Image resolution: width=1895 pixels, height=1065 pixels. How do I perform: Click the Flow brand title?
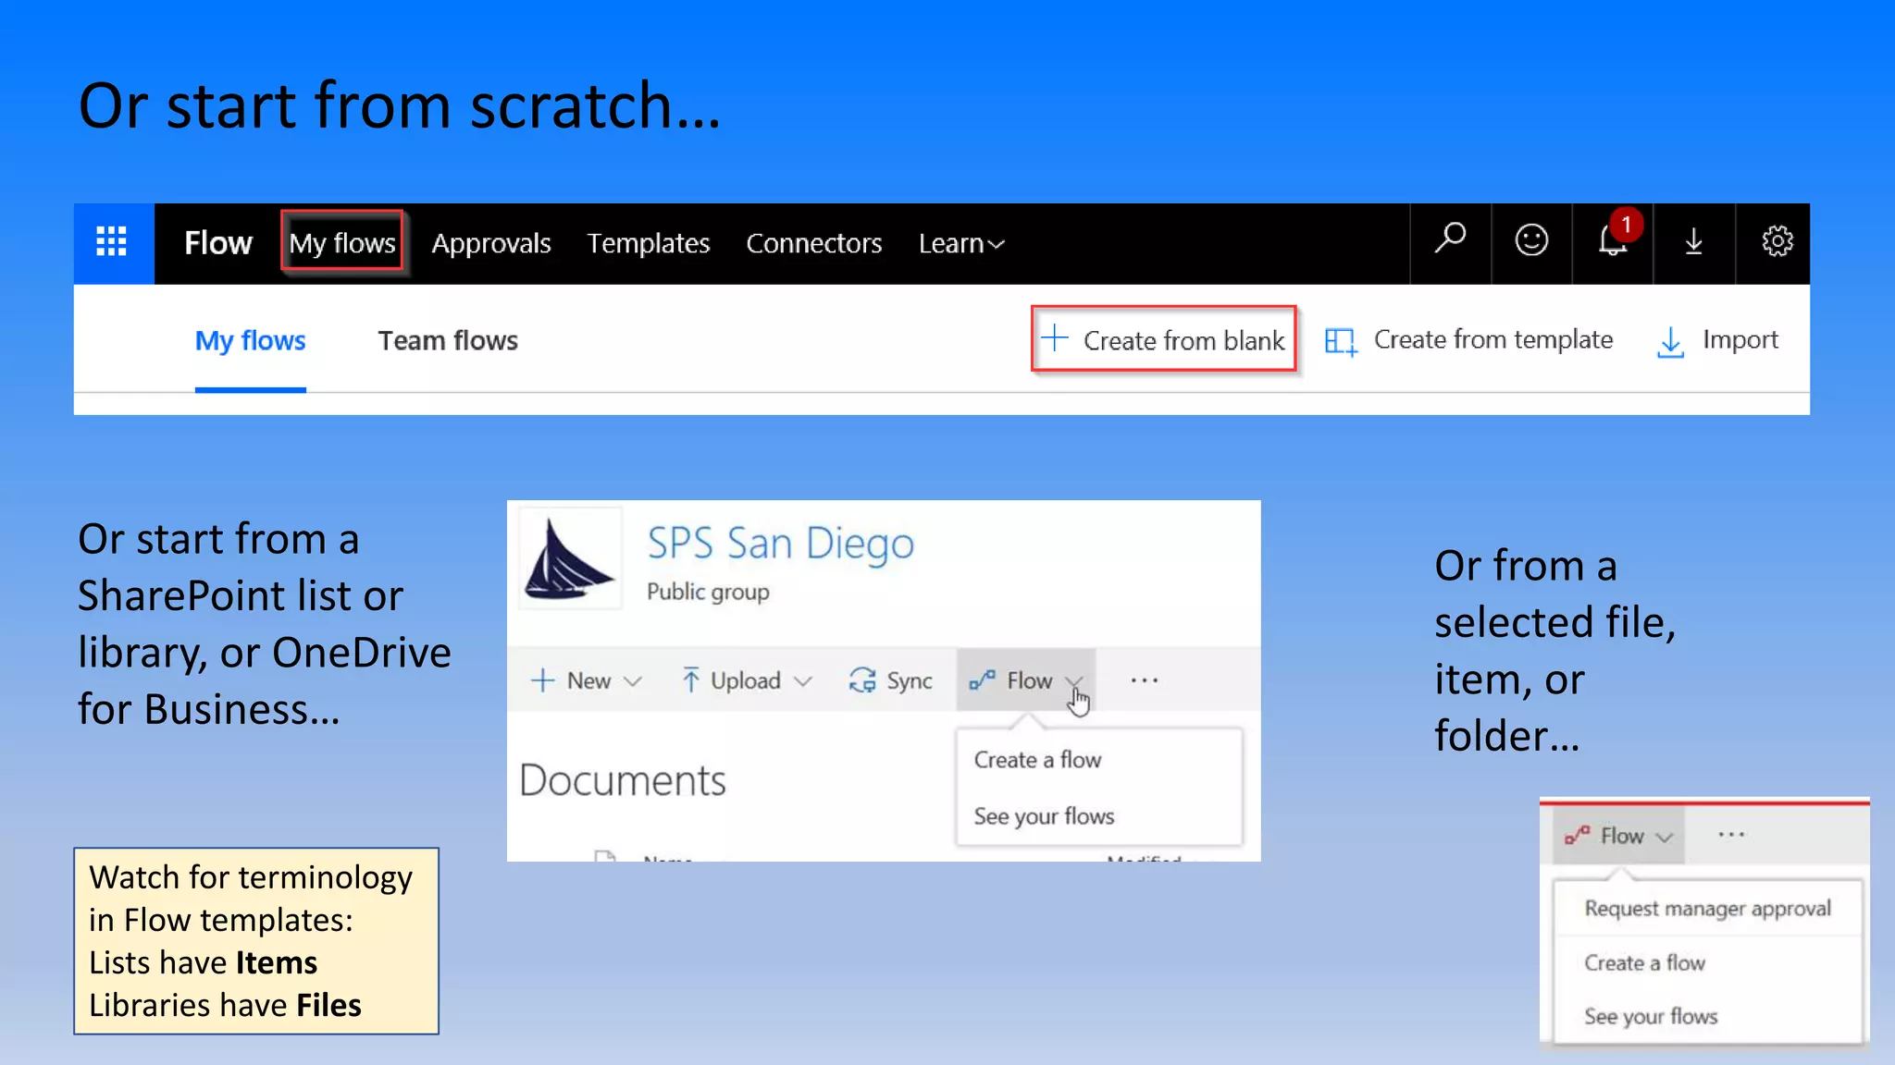tap(217, 242)
